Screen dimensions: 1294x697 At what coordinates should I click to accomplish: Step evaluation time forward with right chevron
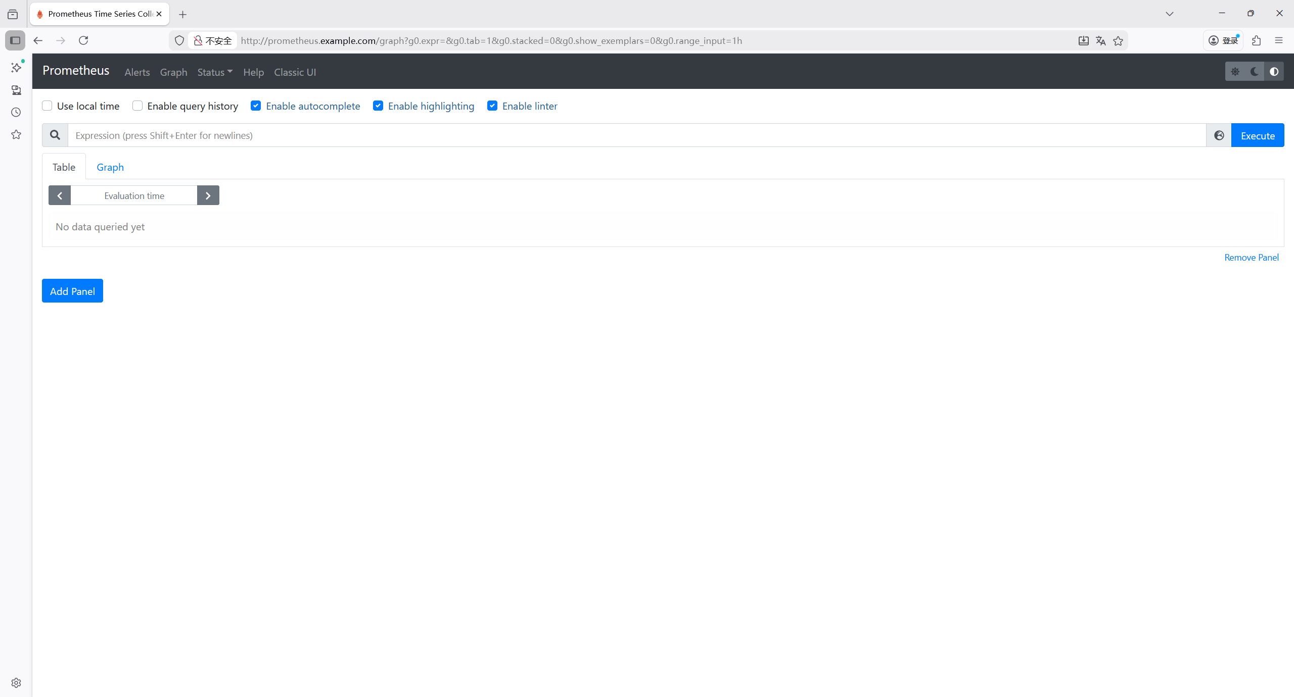tap(208, 195)
